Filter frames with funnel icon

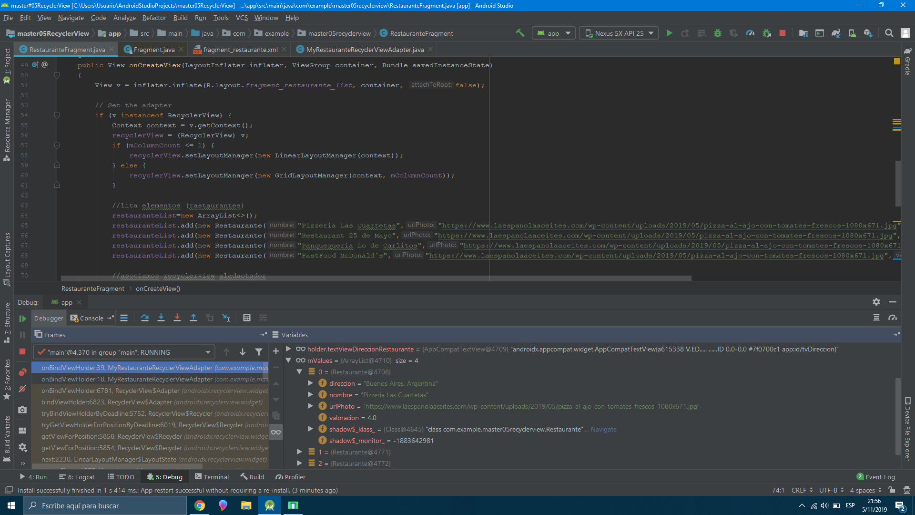259,352
